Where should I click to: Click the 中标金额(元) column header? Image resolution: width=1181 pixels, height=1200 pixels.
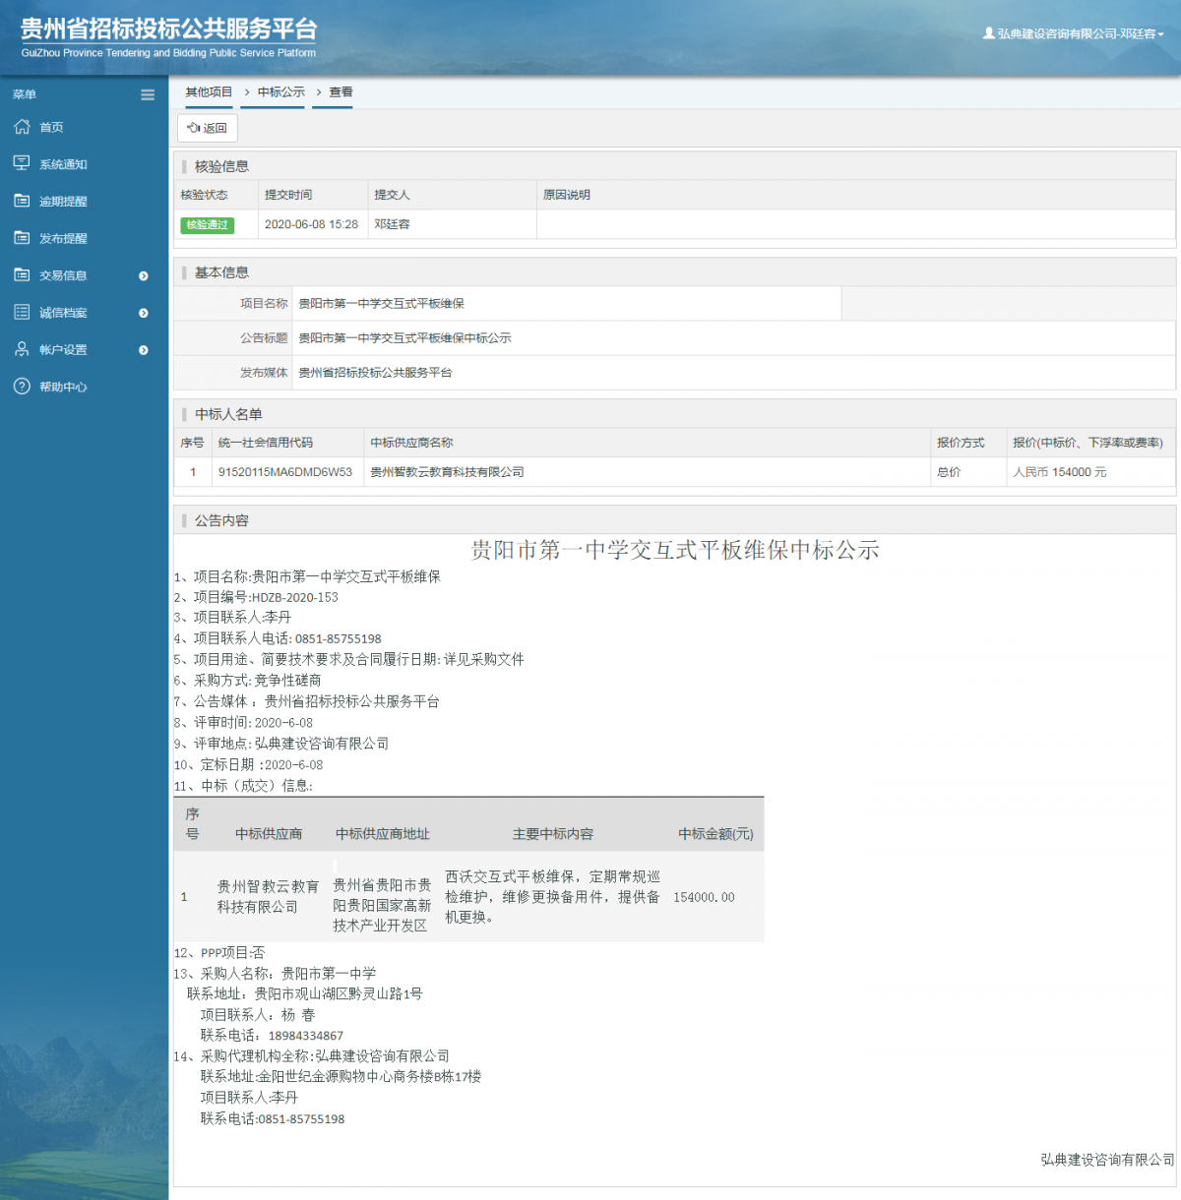click(715, 834)
